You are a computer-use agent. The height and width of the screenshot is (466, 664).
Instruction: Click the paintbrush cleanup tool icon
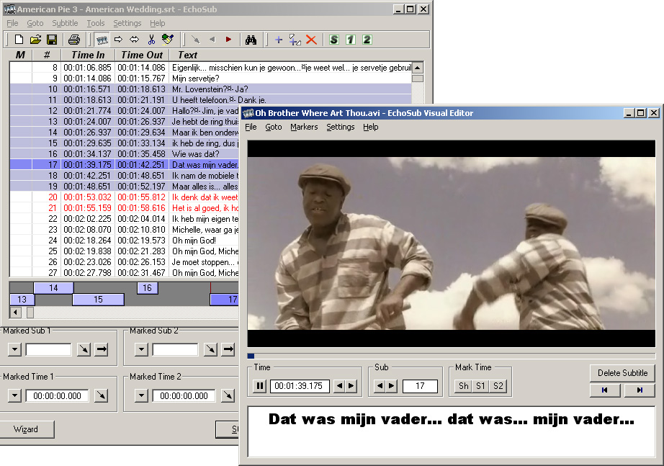click(x=168, y=40)
